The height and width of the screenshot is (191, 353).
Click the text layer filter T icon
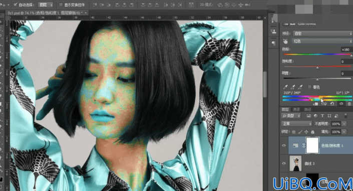[322, 116]
